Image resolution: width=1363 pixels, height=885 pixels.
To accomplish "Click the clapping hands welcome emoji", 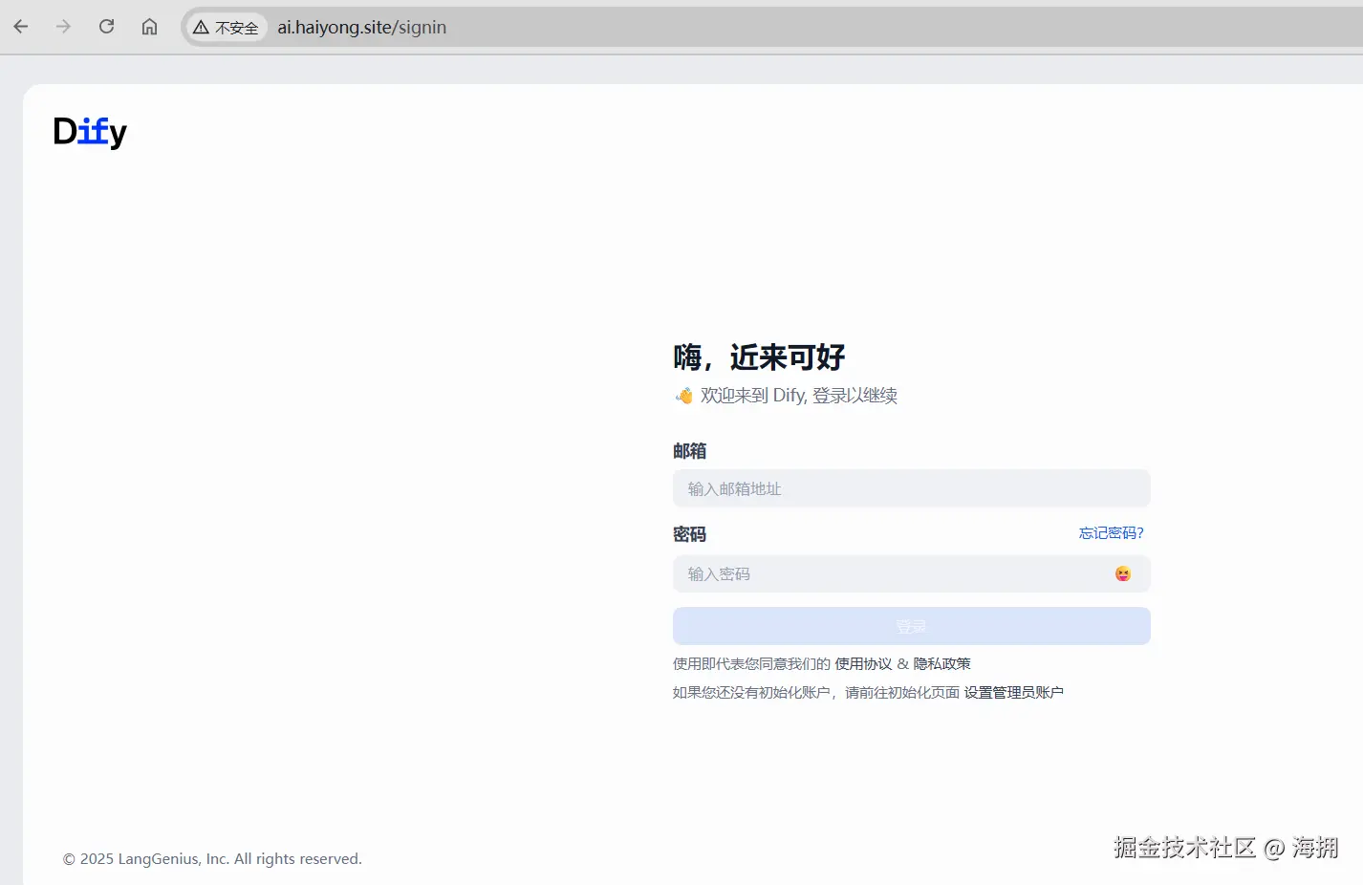I will [683, 394].
